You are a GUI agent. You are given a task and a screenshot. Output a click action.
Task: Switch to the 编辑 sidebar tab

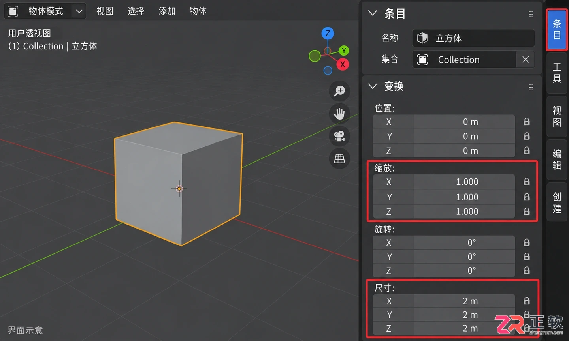(557, 160)
